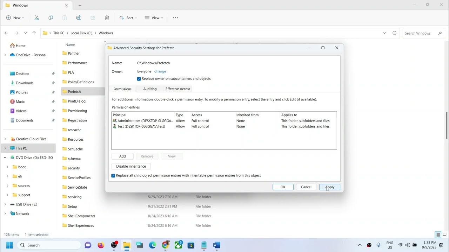Toggle Replace owner on subcontainers and objects
The image size is (449, 252).
139,79
